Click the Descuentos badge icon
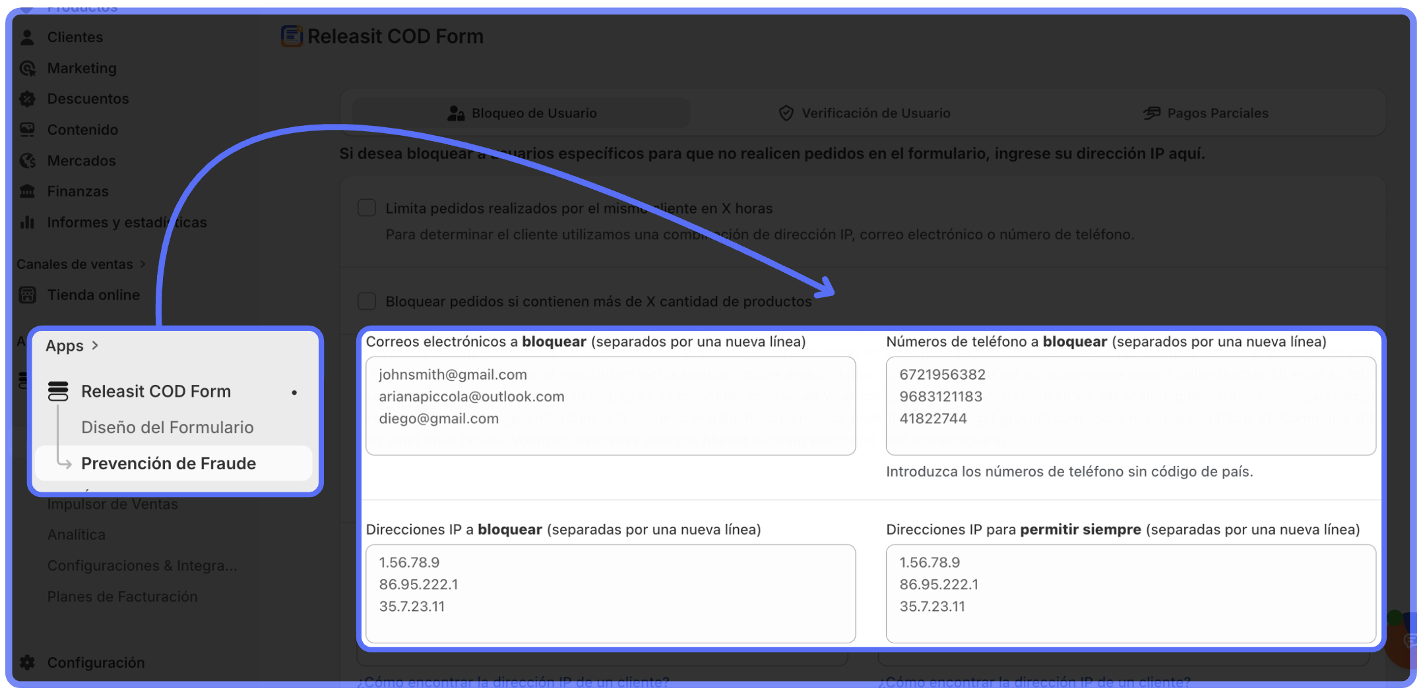The height and width of the screenshot is (700, 1425). [x=27, y=99]
